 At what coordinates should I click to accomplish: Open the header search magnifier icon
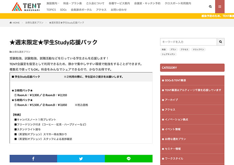pyautogui.click(x=210, y=7)
